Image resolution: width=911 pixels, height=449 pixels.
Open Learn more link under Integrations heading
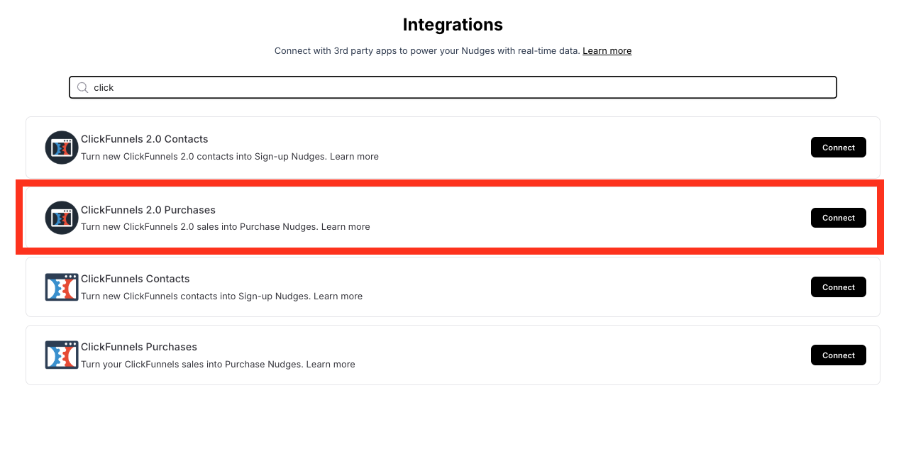point(607,51)
